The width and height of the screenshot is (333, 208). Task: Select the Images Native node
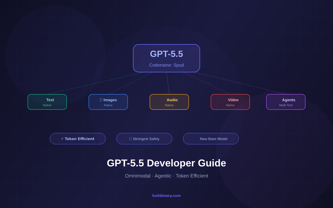click(108, 102)
